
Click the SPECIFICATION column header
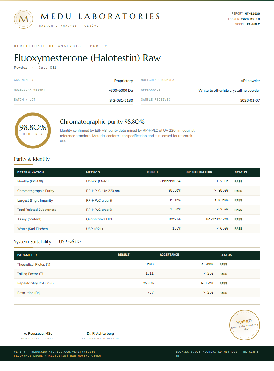pyautogui.click(x=199, y=172)
